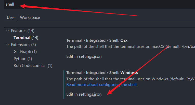Select Terminal (14) in settings tree
This screenshot has width=195, height=105.
coord(26,38)
